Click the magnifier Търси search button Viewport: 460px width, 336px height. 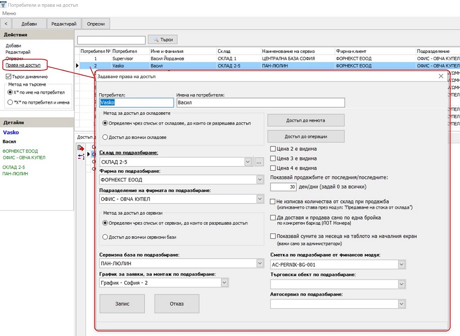(x=162, y=39)
